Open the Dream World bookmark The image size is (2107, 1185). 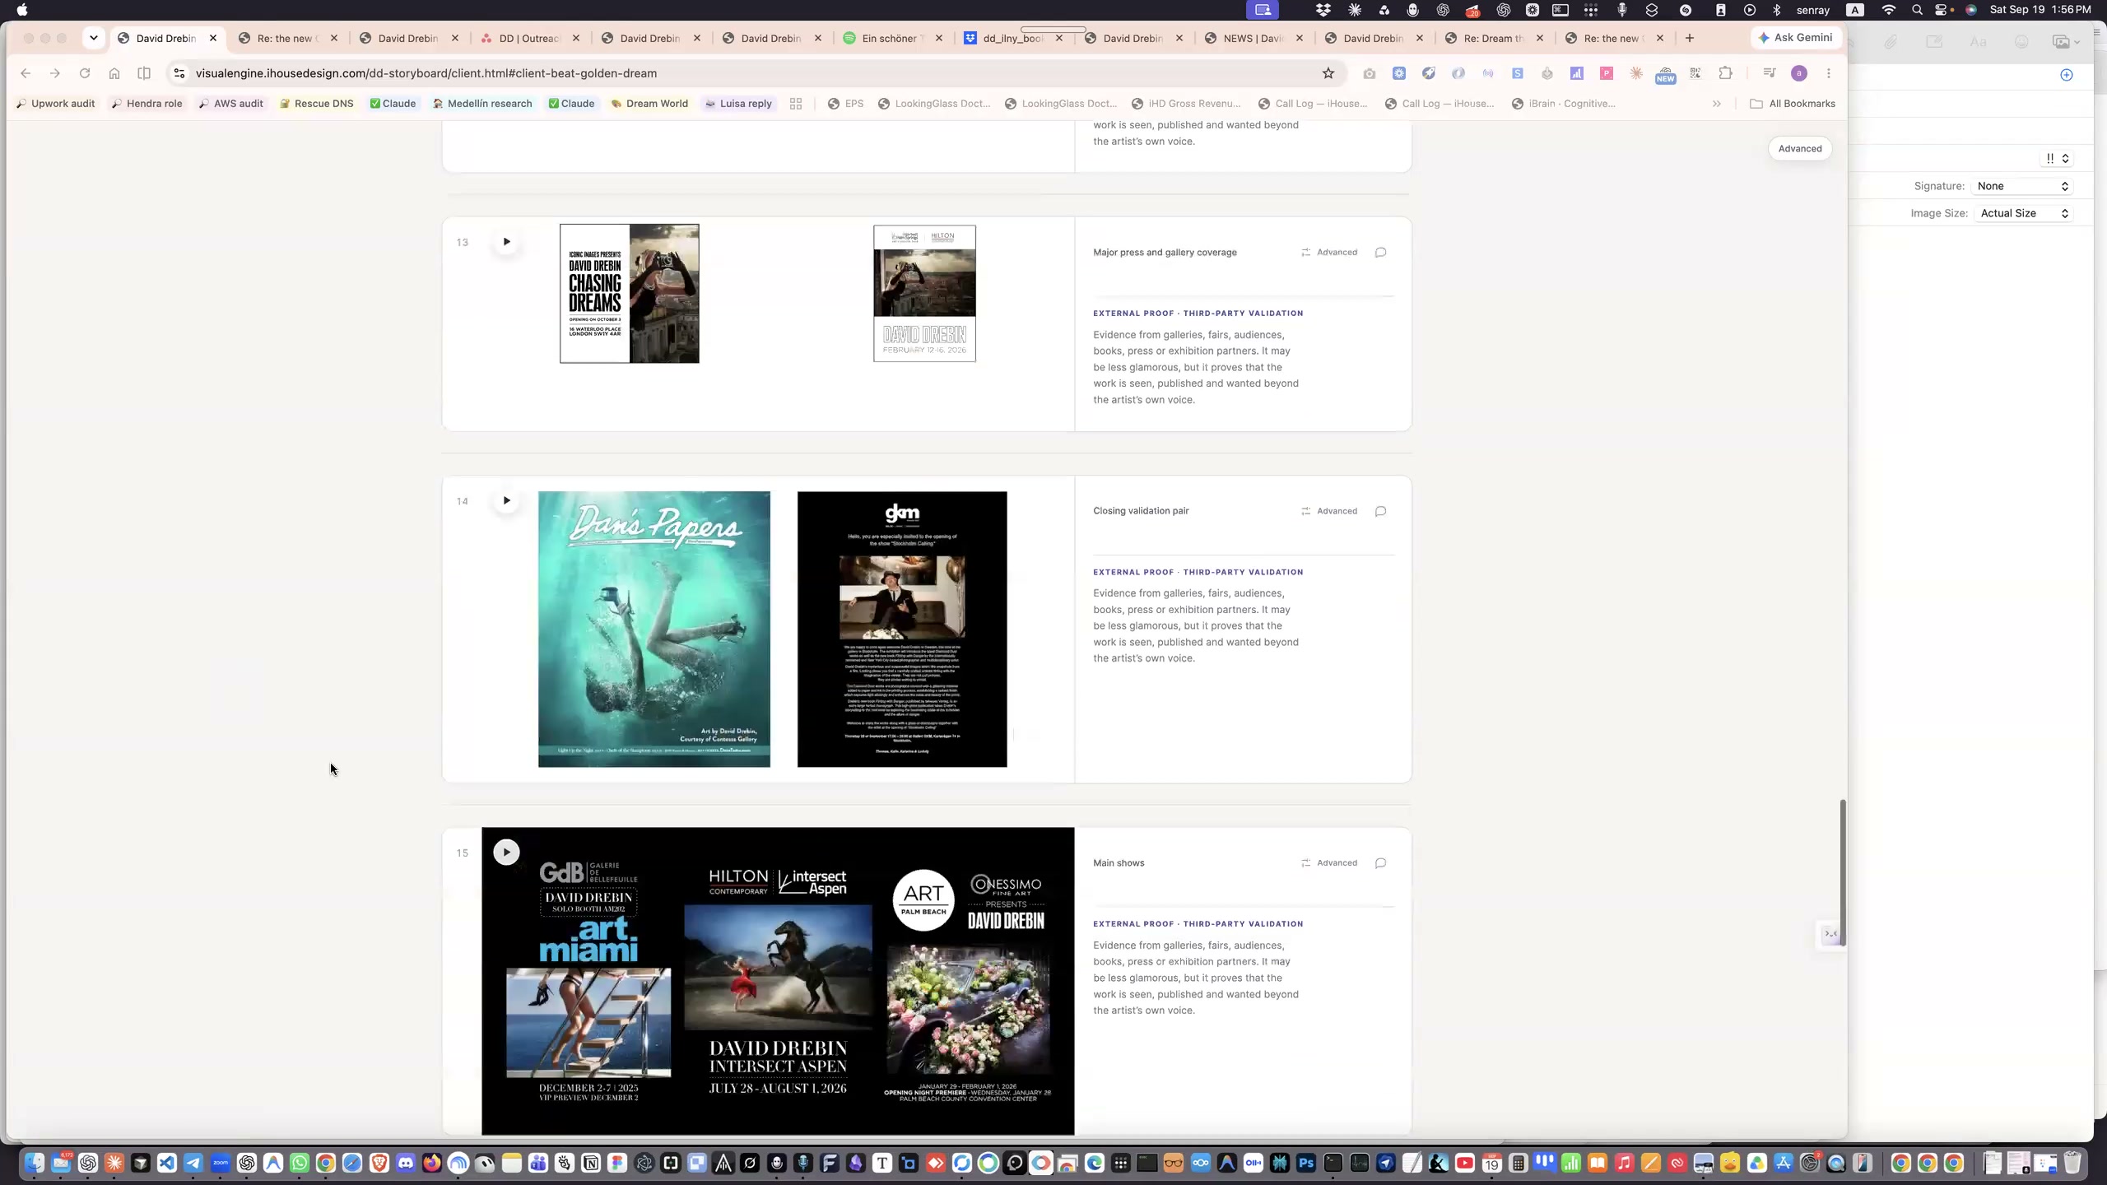point(649,104)
